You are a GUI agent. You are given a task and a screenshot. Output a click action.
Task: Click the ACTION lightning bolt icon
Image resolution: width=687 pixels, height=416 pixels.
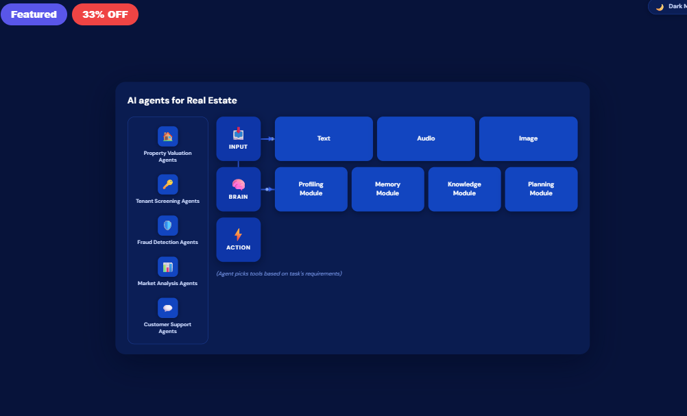238,233
